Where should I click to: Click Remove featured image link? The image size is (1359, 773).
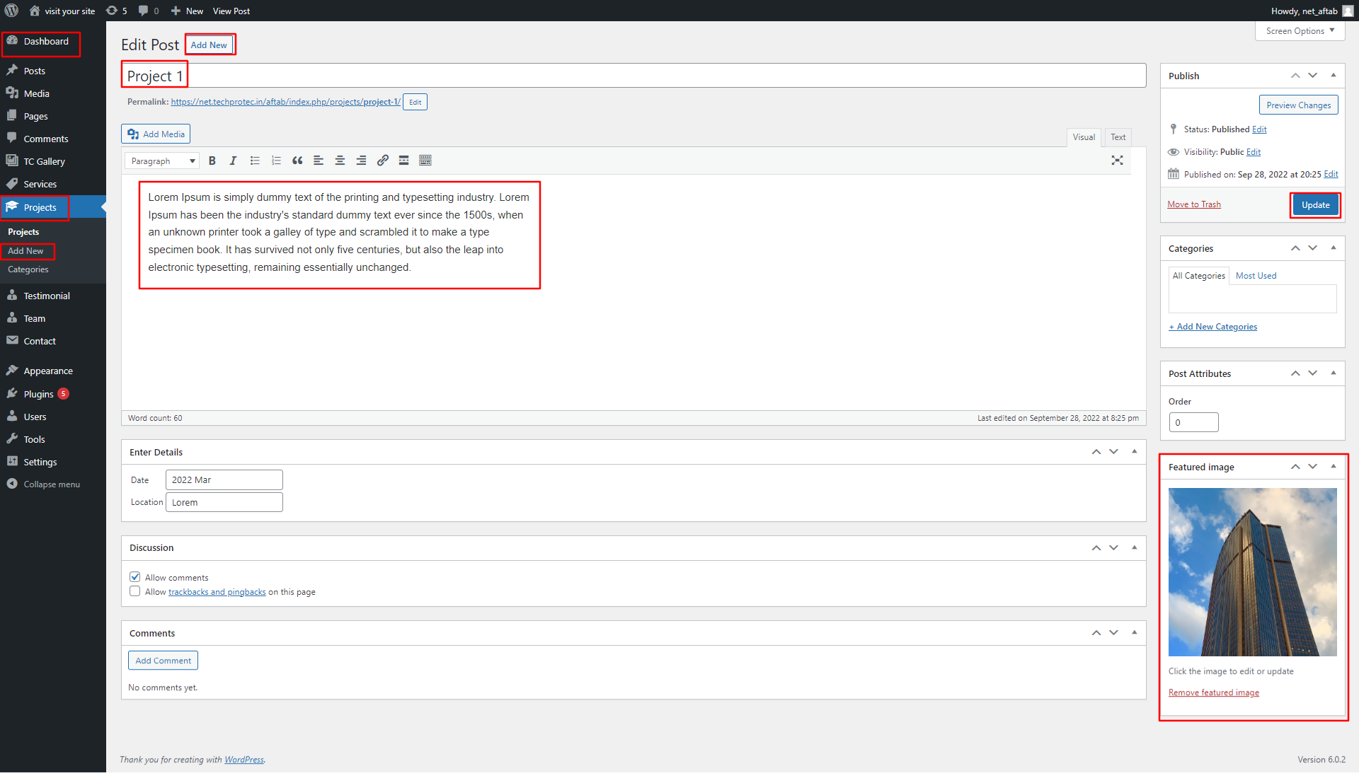tap(1213, 692)
